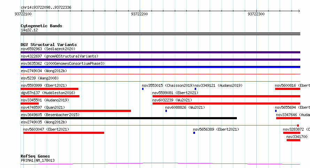
Task: Select the nsv6592963 (Sedlazeck2020) variant label
Action: pos(48,49)
